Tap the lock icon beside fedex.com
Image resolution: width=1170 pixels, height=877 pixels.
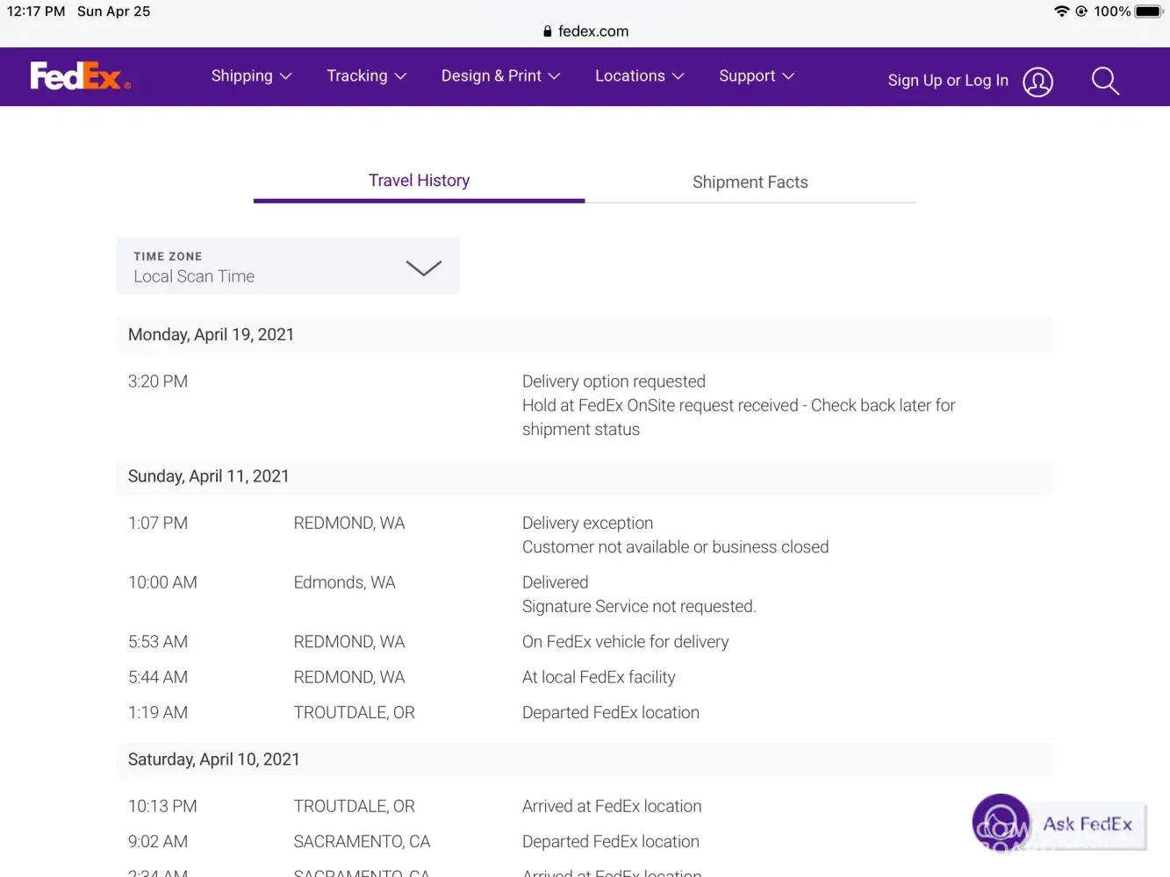[x=548, y=32]
